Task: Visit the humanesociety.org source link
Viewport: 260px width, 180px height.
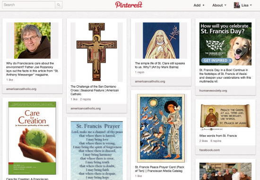Action: (213, 90)
